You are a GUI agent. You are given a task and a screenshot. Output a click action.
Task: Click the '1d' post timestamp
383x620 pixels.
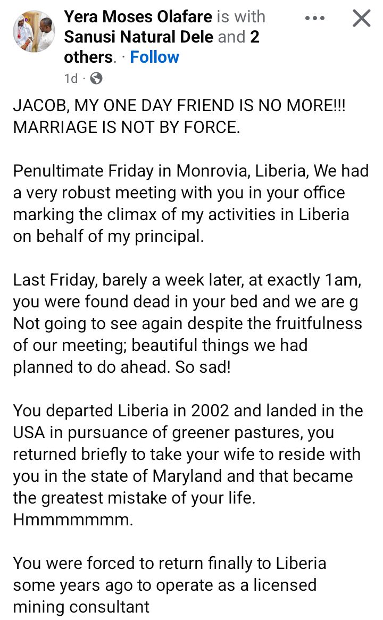71,79
